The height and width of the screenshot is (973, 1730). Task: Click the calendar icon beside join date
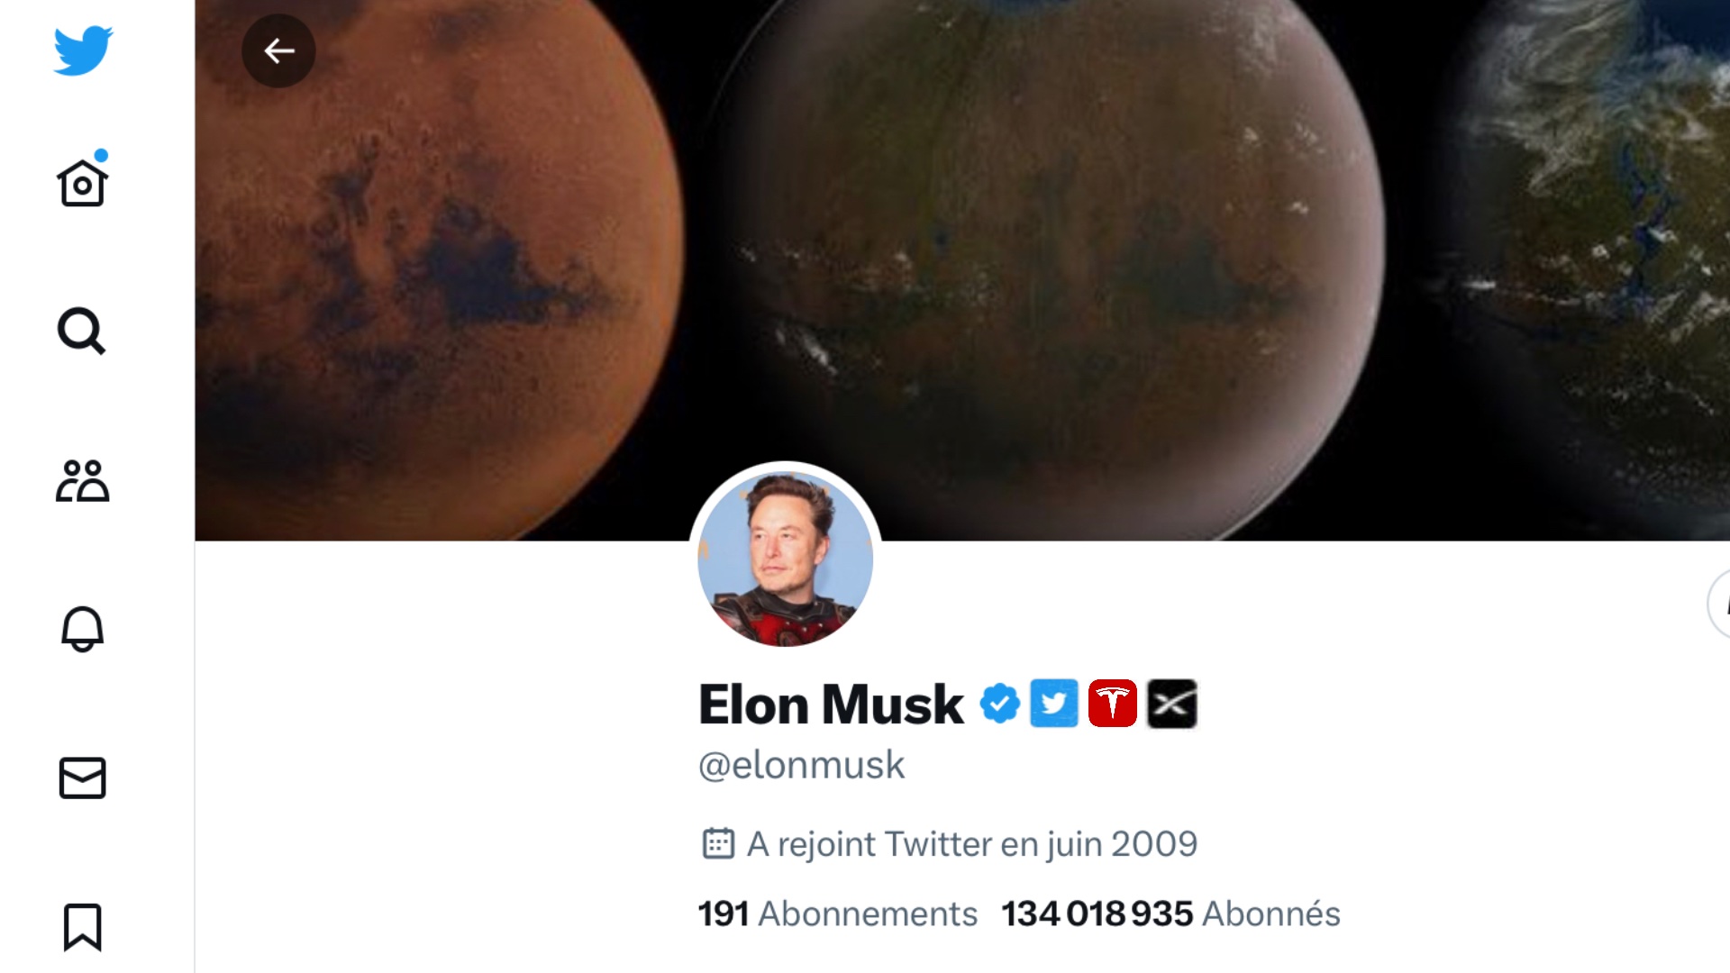tap(718, 844)
